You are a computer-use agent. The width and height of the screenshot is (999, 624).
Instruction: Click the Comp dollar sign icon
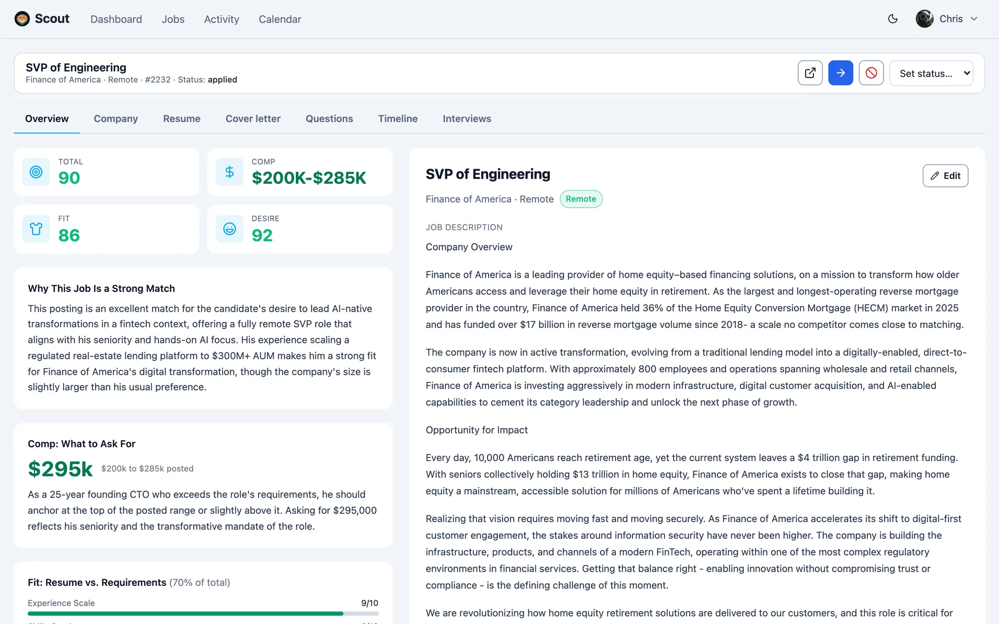229,172
